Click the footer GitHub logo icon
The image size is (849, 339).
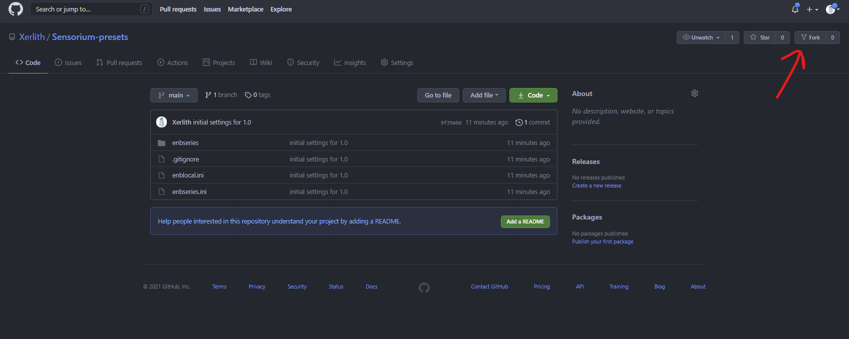[x=424, y=287]
